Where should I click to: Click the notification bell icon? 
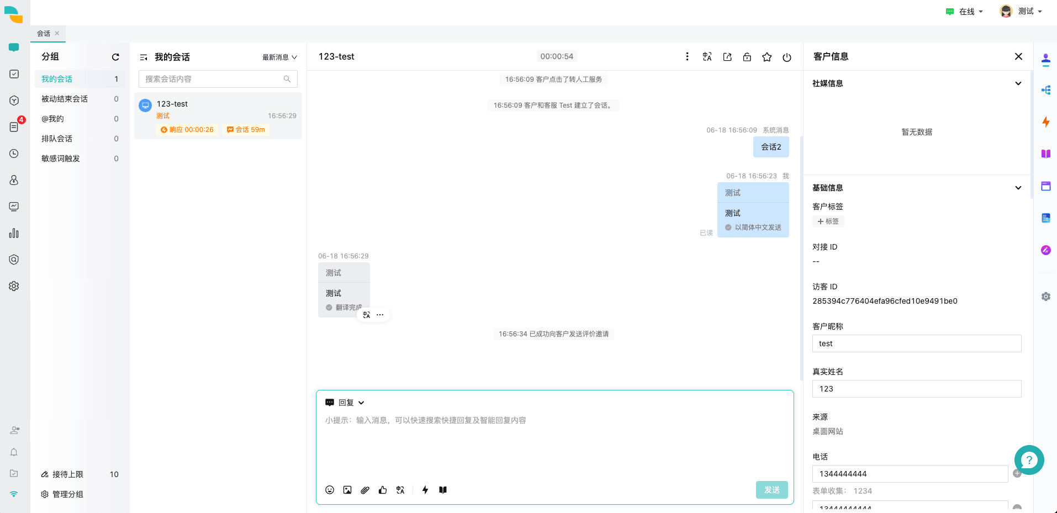tap(14, 452)
